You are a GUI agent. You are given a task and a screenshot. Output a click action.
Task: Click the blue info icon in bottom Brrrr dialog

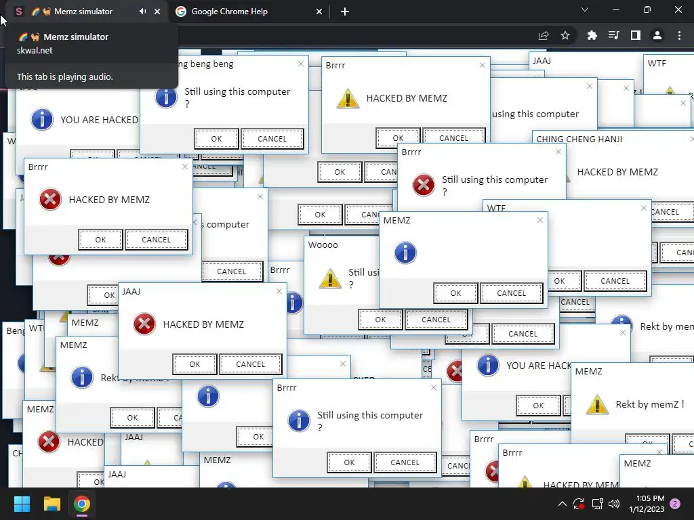[x=299, y=420]
